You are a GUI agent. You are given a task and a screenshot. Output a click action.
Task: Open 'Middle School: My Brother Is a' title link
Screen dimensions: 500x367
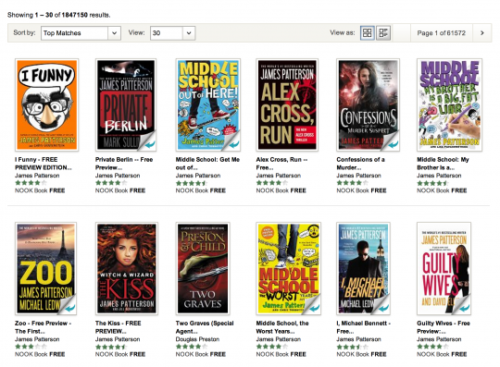tap(443, 164)
